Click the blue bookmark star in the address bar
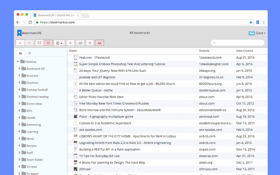 251,22
